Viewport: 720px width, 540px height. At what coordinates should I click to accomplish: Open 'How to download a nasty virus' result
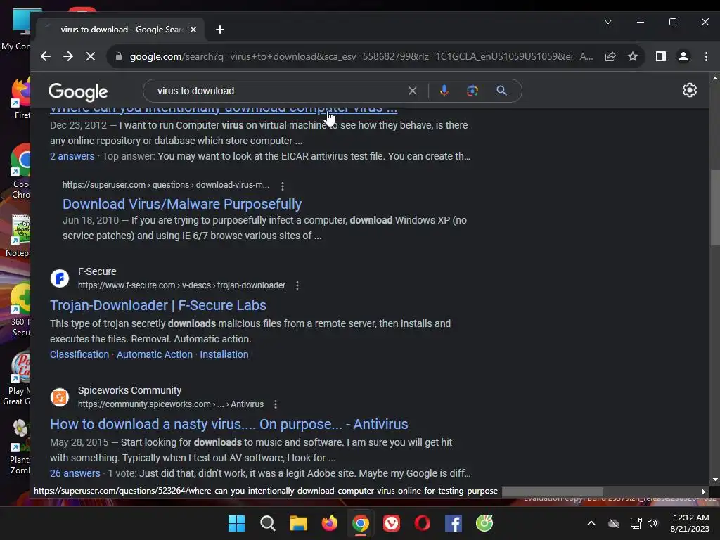(229, 424)
